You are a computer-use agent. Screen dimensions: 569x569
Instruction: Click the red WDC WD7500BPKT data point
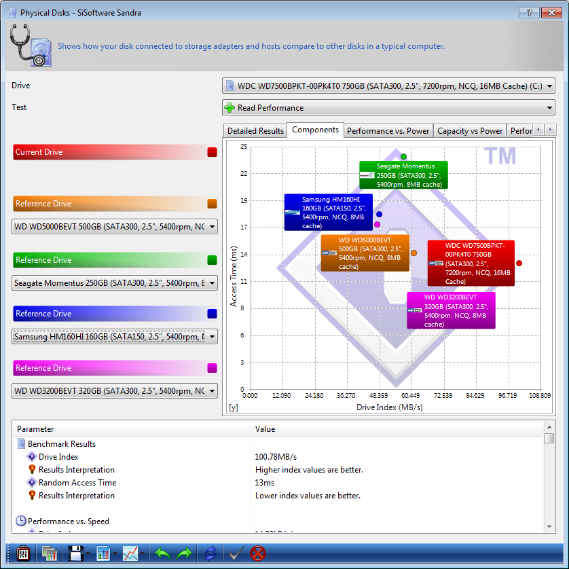(x=519, y=263)
